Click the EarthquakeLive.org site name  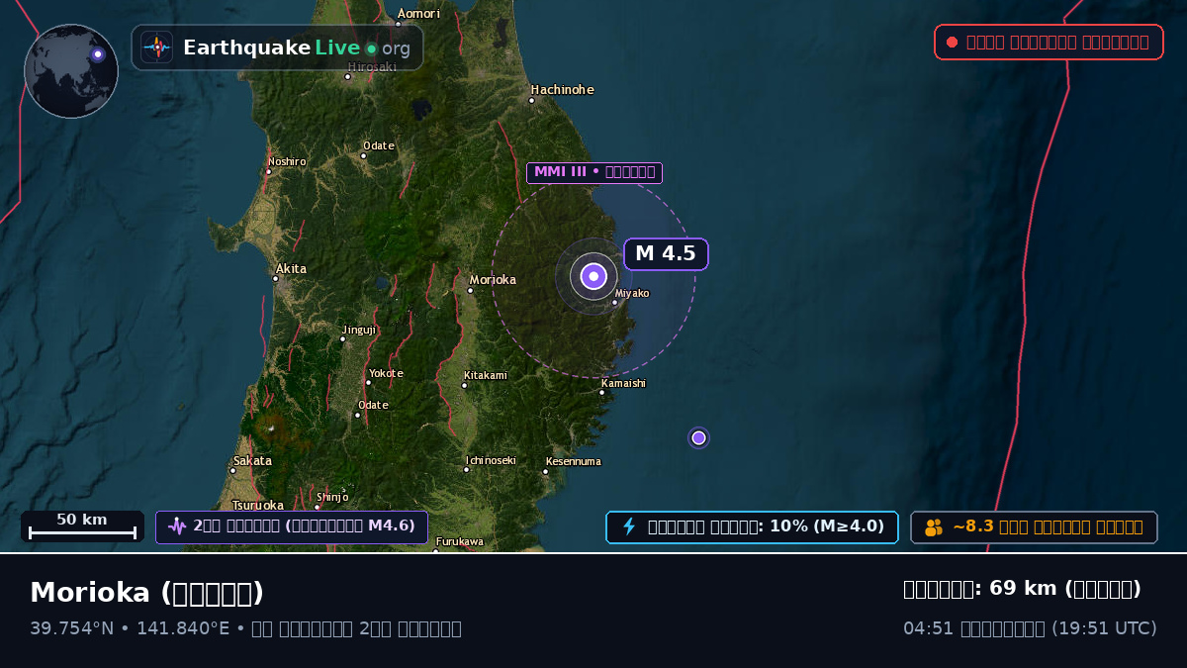point(297,48)
